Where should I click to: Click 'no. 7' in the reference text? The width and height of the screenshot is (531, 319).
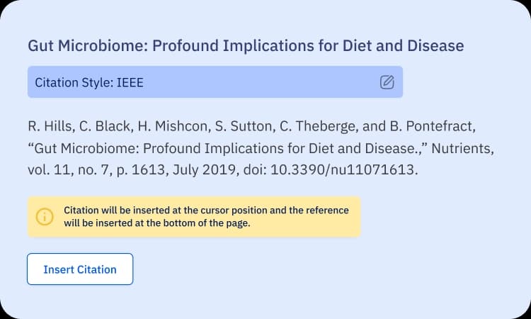[93, 169]
